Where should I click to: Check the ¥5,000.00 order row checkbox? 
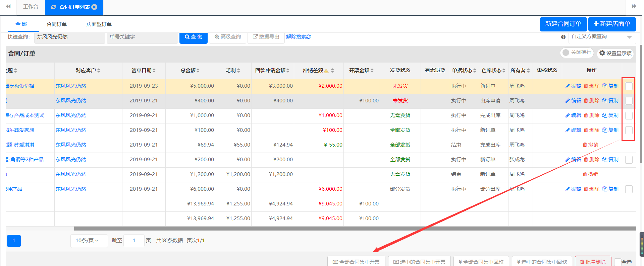[x=629, y=86]
